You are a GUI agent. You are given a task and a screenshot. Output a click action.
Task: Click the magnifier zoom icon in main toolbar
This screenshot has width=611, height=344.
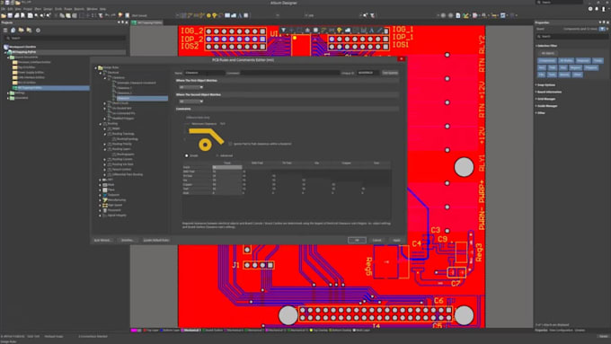pyautogui.click(x=37, y=15)
